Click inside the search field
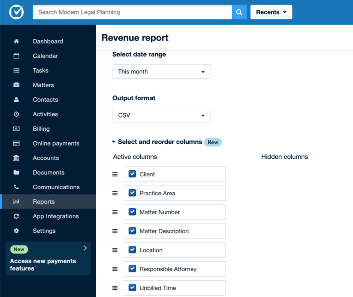353x297 pixels. point(132,12)
